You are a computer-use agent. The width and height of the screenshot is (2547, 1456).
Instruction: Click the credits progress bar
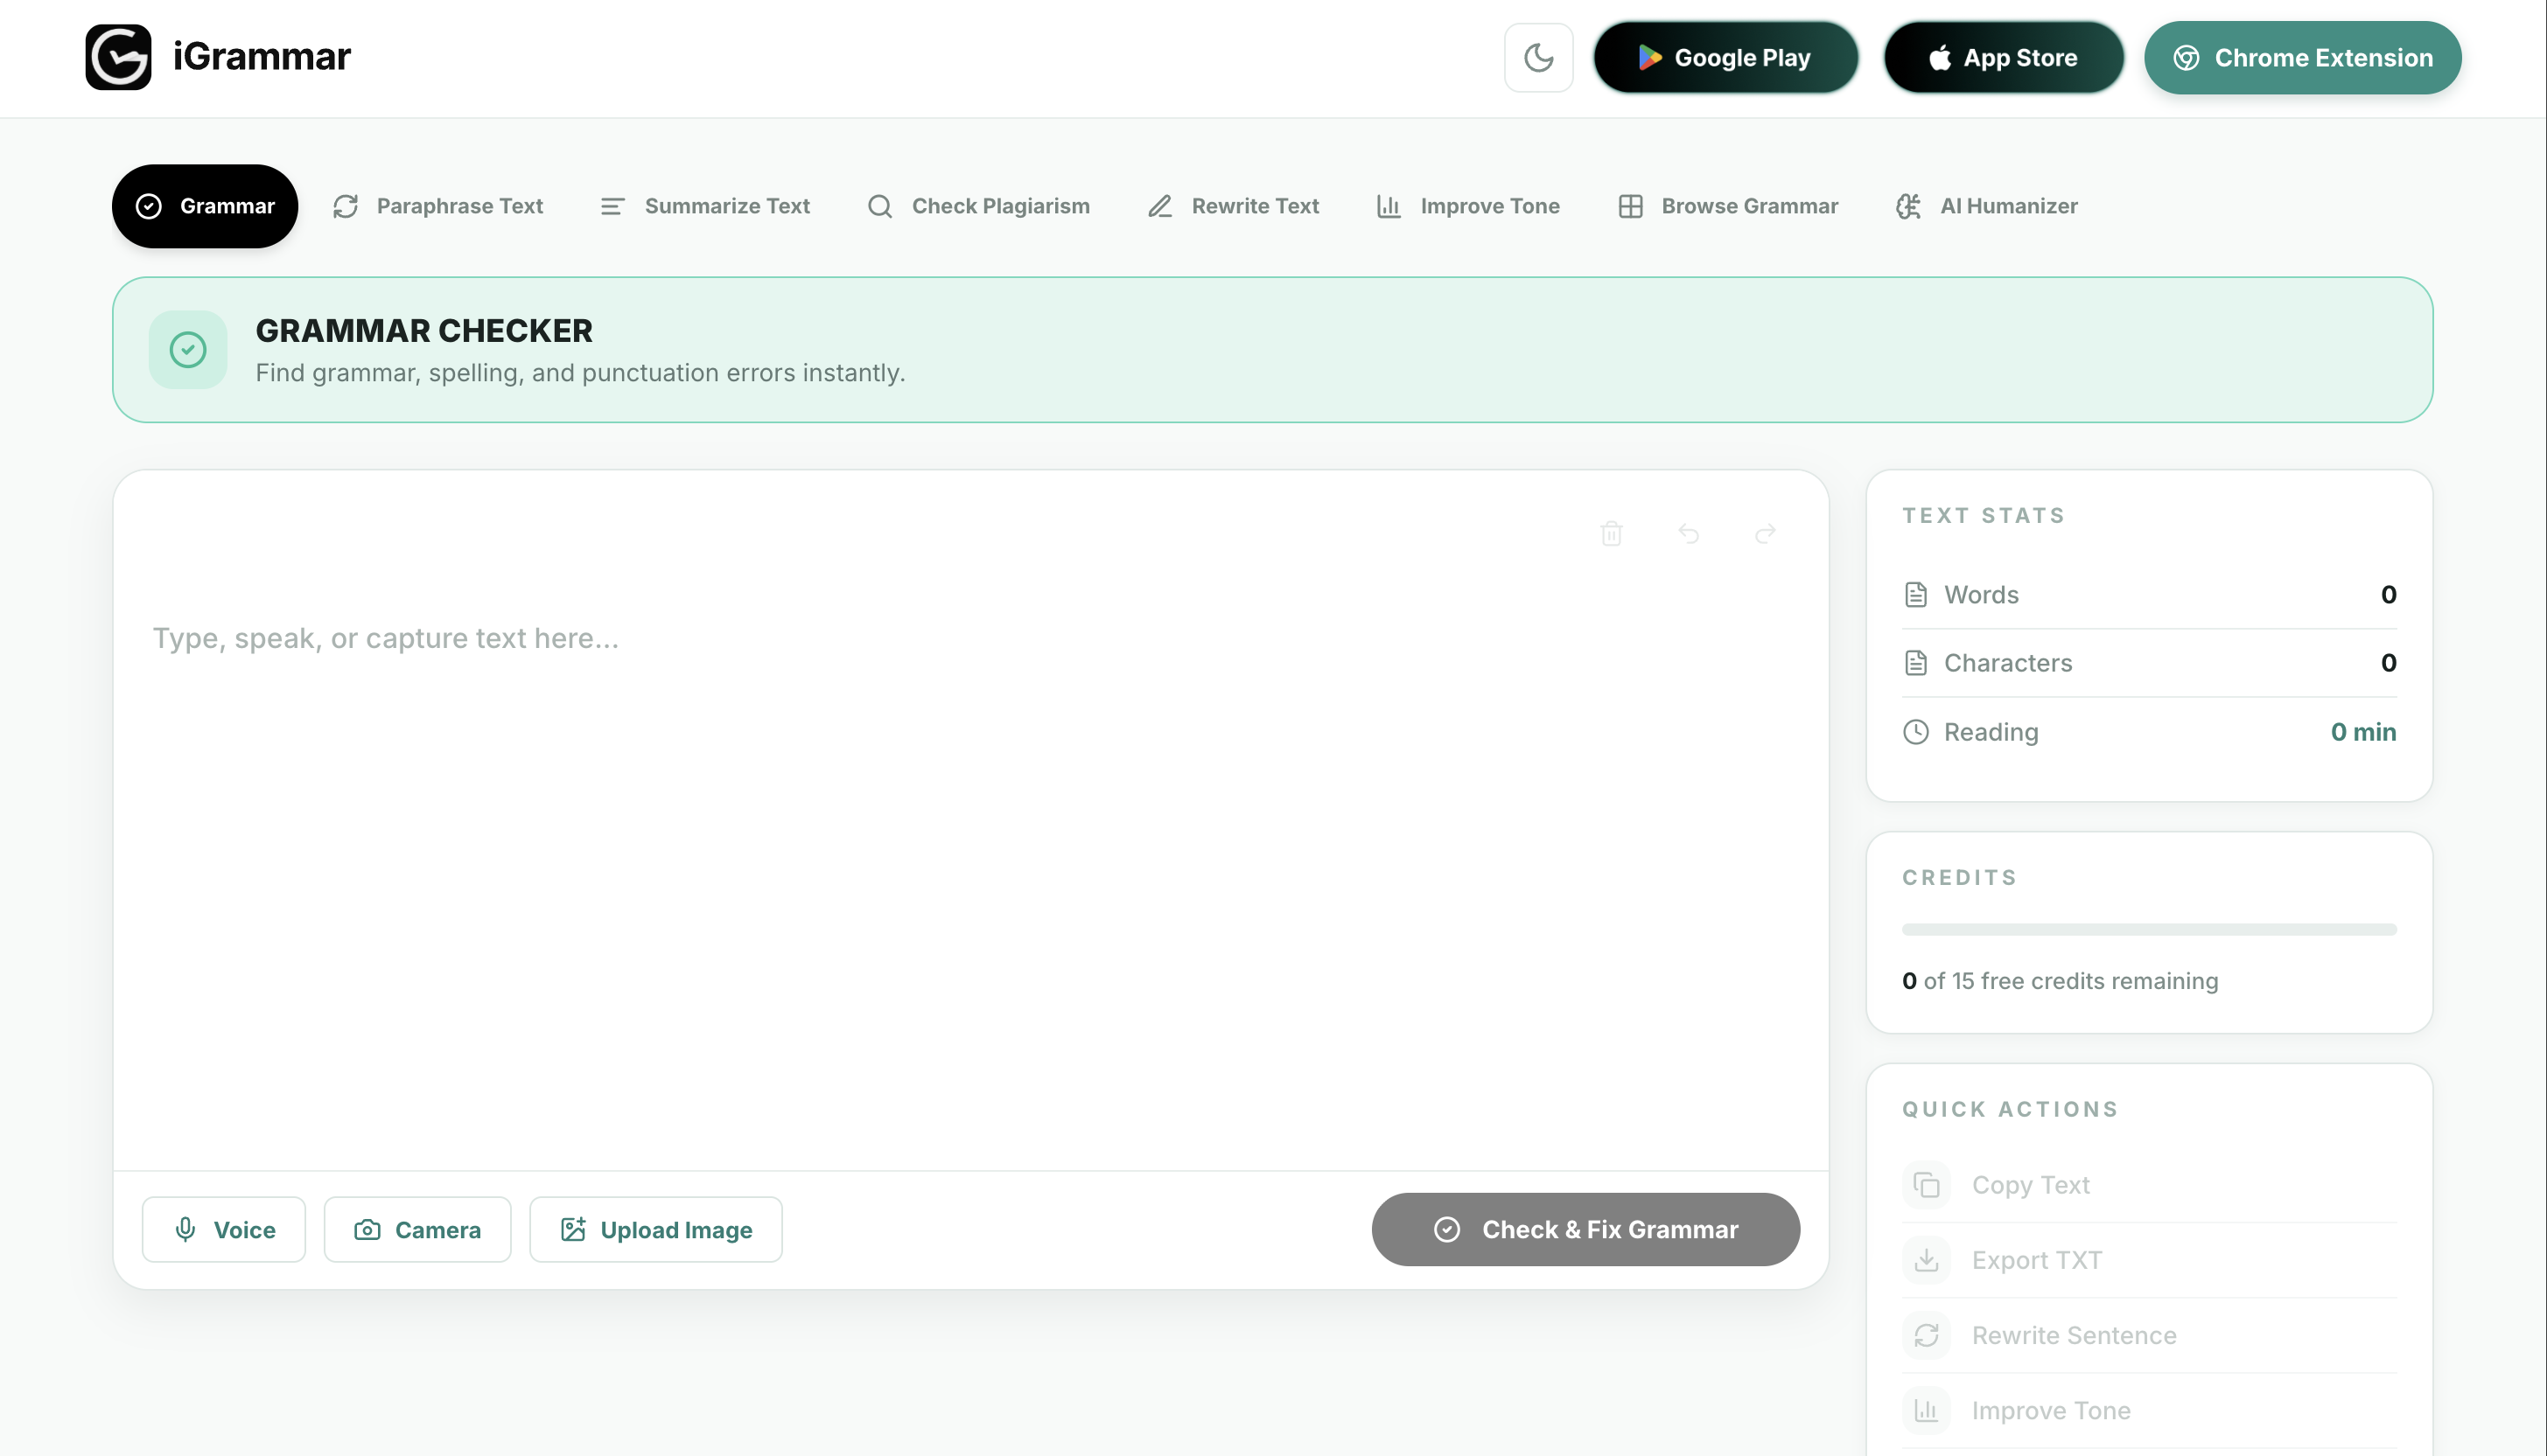coord(2149,929)
